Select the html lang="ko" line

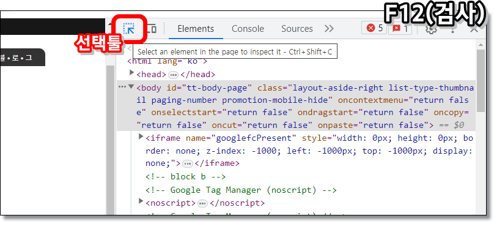click(167, 61)
